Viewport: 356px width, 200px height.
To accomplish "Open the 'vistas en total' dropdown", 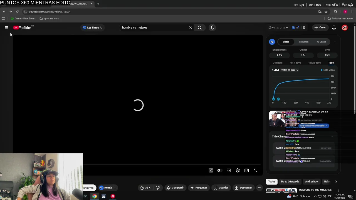I will pos(290,70).
